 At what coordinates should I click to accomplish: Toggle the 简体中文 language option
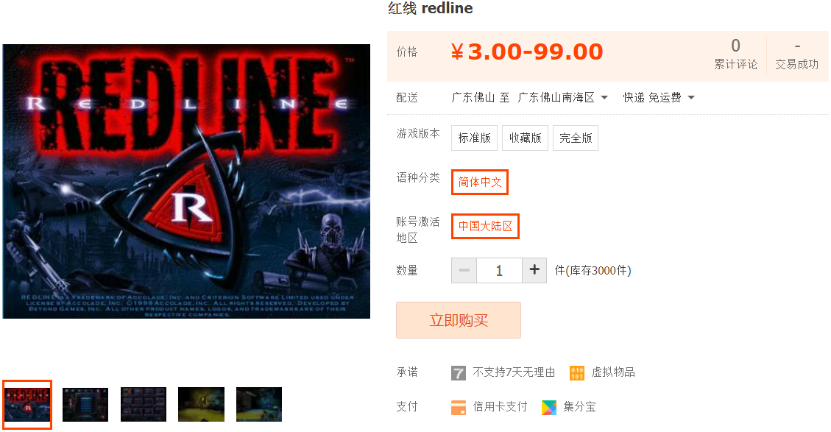point(480,182)
